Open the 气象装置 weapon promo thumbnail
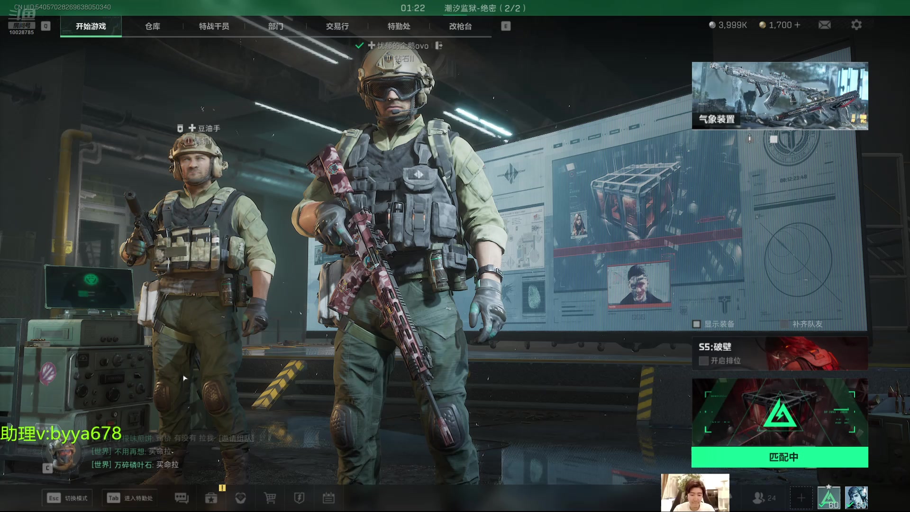Image resolution: width=910 pixels, height=512 pixels. click(x=780, y=96)
